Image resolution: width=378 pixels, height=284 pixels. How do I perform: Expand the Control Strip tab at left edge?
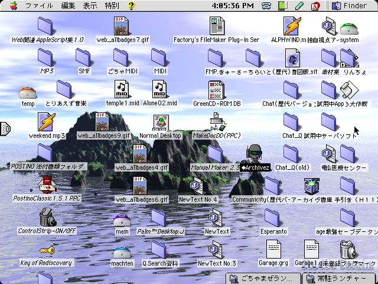(4, 128)
